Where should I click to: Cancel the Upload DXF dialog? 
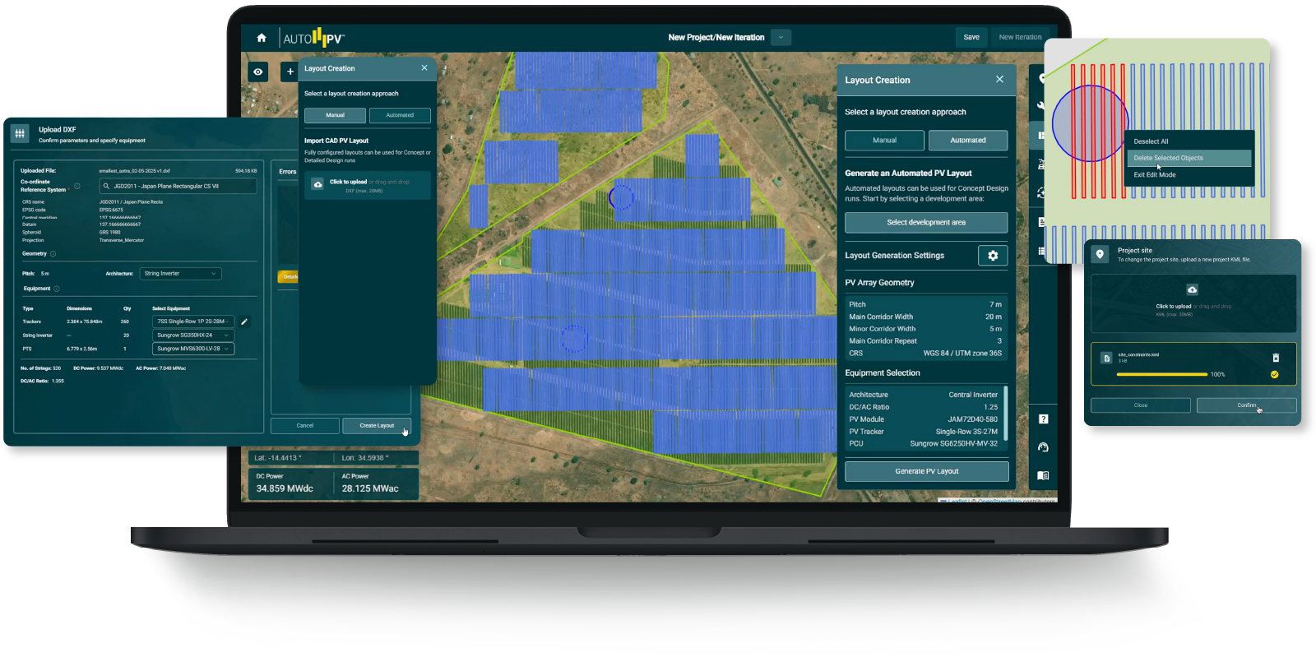(x=305, y=425)
